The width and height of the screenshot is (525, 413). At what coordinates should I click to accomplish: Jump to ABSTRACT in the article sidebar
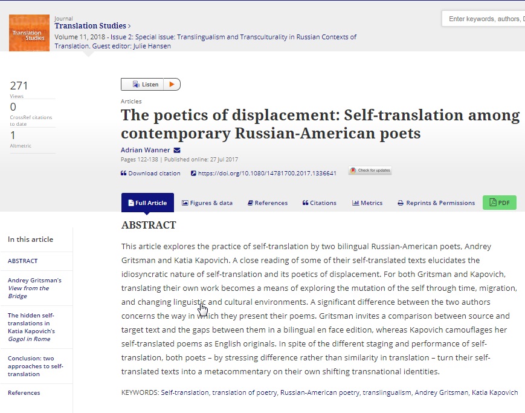coord(23,261)
